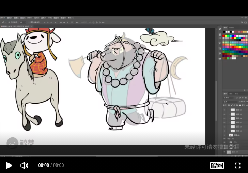248x173 pixels.
Task: Close the psd document tab
Action: [x=32, y=26]
